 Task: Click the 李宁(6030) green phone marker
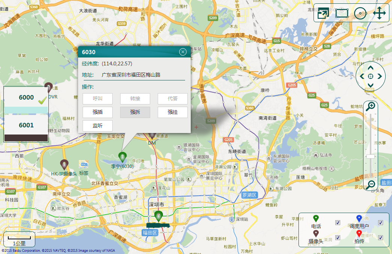tap(122, 157)
